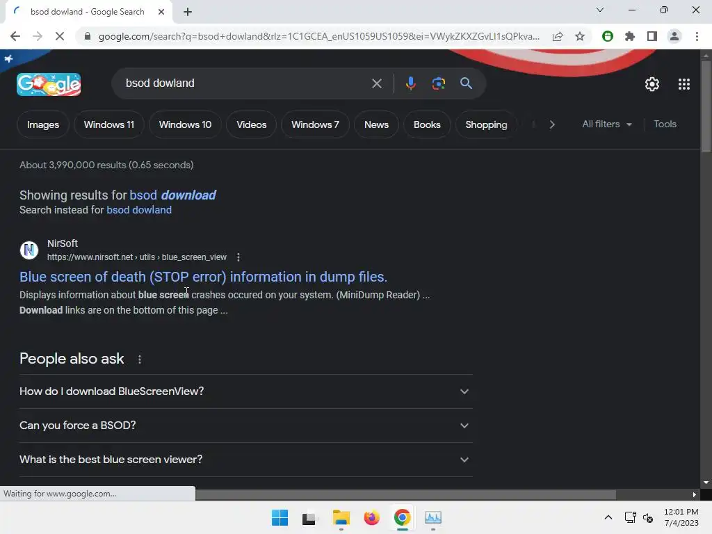Expand 'What is the best blue screen viewer?'
This screenshot has height=534, width=712.
(245, 460)
